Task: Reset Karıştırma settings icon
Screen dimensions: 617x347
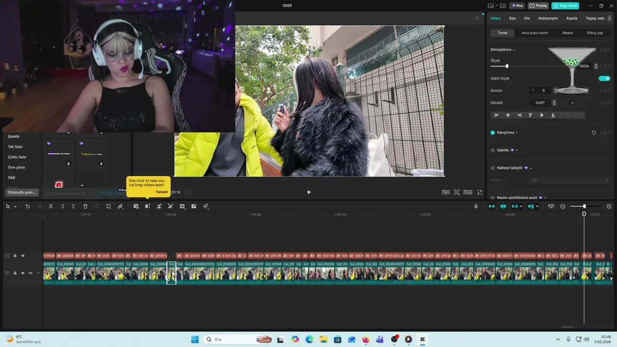Action: tap(594, 133)
